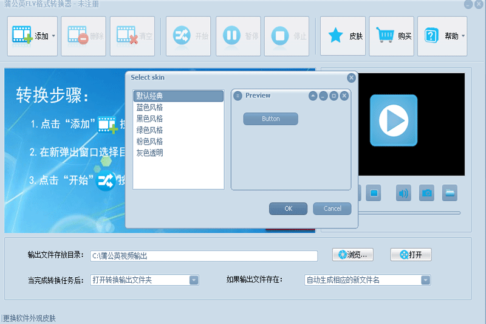Click the Preview window menu icon
This screenshot has height=324, width=486.
click(x=238, y=96)
